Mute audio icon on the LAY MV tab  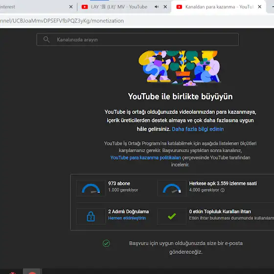pos(157,7)
